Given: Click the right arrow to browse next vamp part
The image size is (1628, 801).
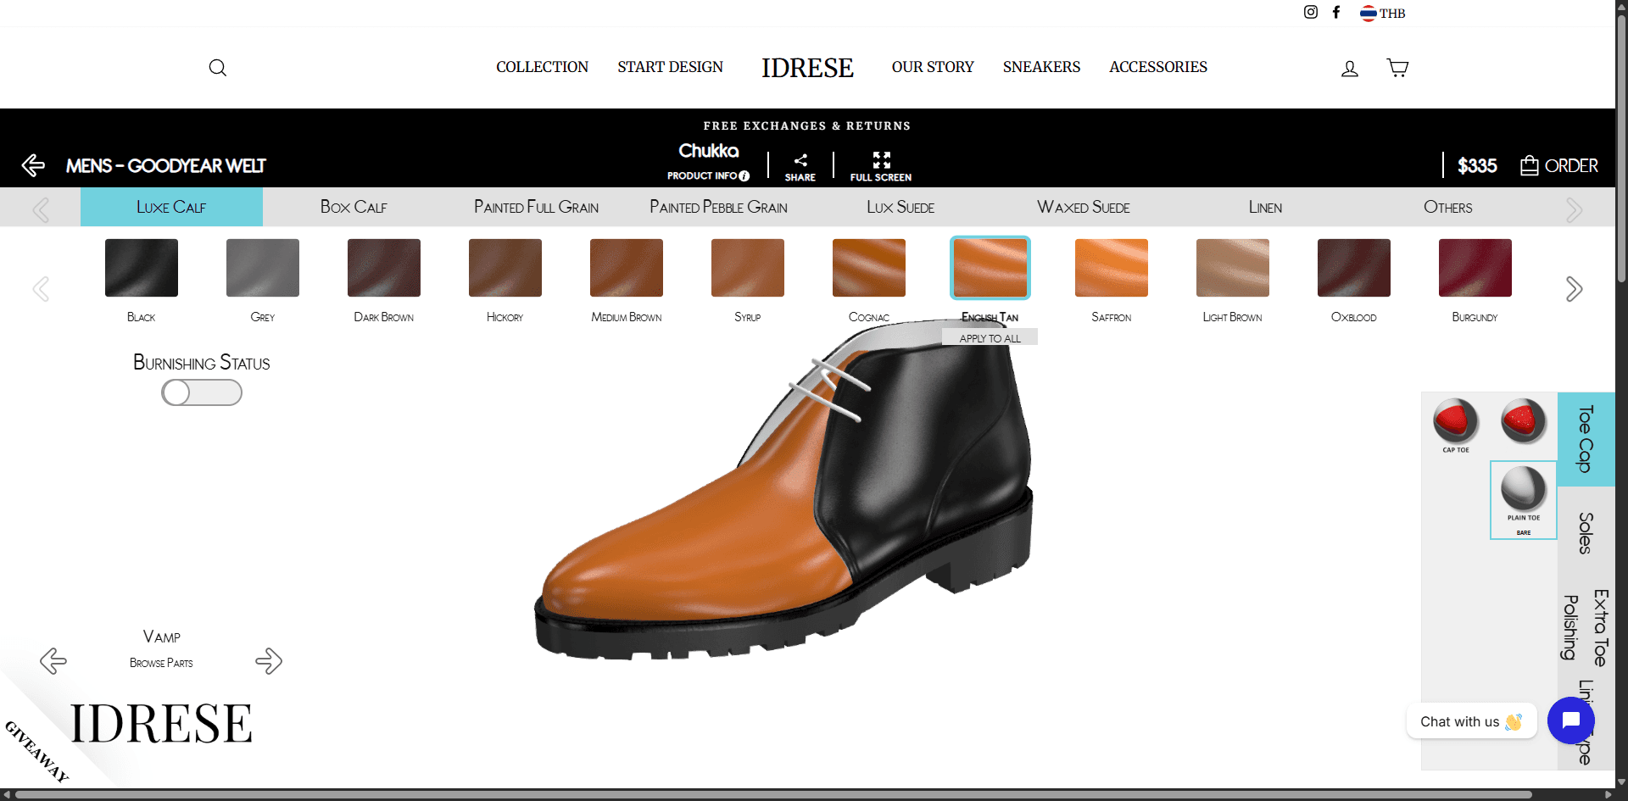Looking at the screenshot, I should point(269,661).
